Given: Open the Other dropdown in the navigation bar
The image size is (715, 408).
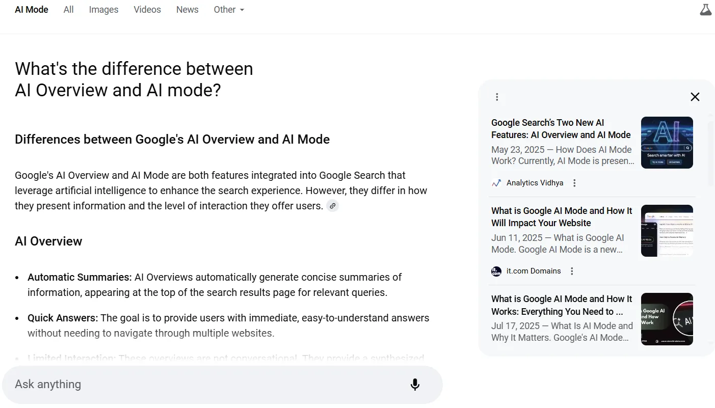Looking at the screenshot, I should (x=229, y=9).
